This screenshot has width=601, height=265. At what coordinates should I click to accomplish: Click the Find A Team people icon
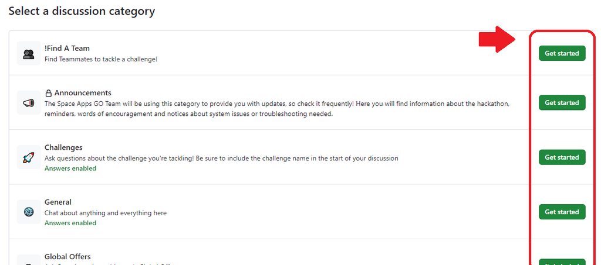tap(29, 53)
